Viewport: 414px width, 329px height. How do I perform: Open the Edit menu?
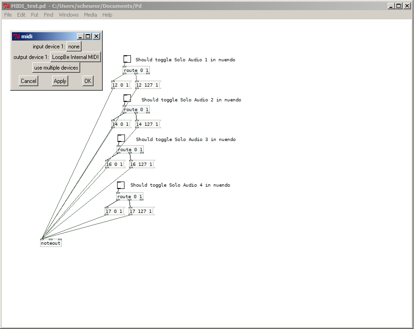(x=21, y=15)
